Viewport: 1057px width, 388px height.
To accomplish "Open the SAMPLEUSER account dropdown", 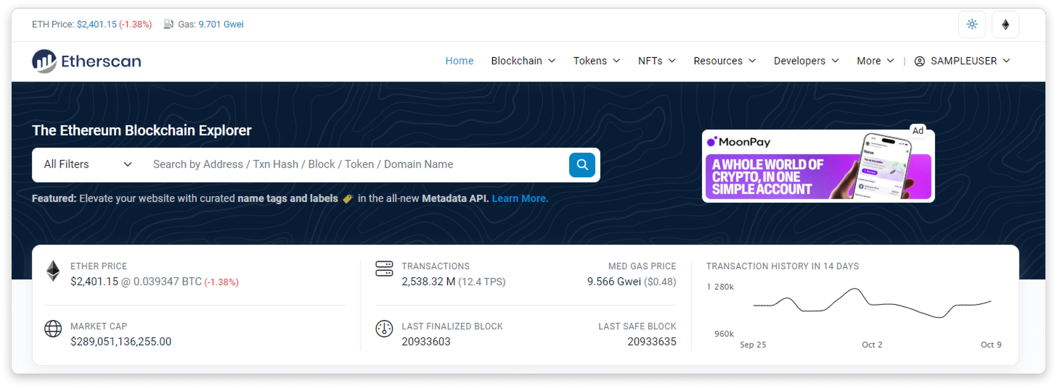I will click(962, 61).
